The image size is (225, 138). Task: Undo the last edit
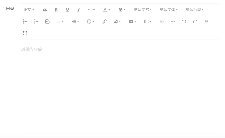tap(184, 21)
